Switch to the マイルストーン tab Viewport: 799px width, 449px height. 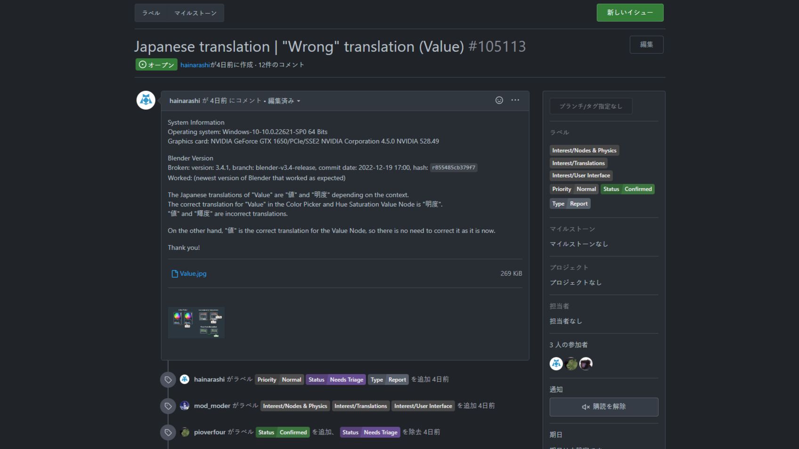click(x=196, y=13)
